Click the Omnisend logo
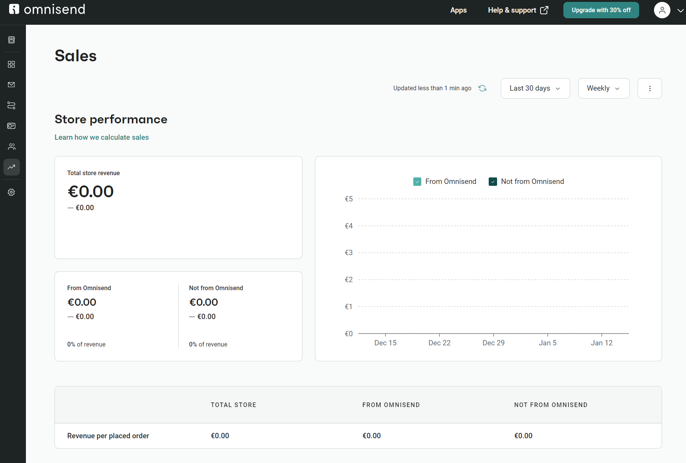Image resolution: width=686 pixels, height=463 pixels. tap(46, 9)
